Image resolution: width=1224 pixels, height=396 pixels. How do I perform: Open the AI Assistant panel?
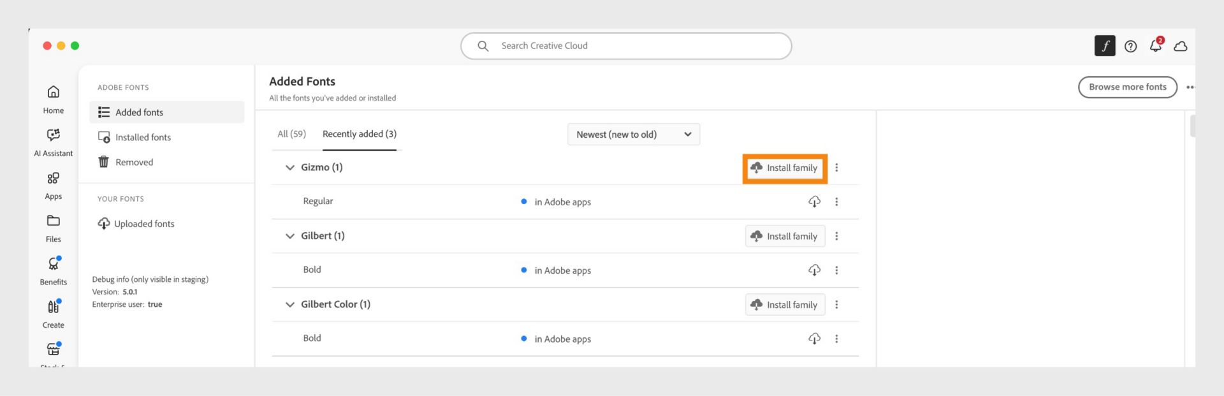[x=54, y=142]
